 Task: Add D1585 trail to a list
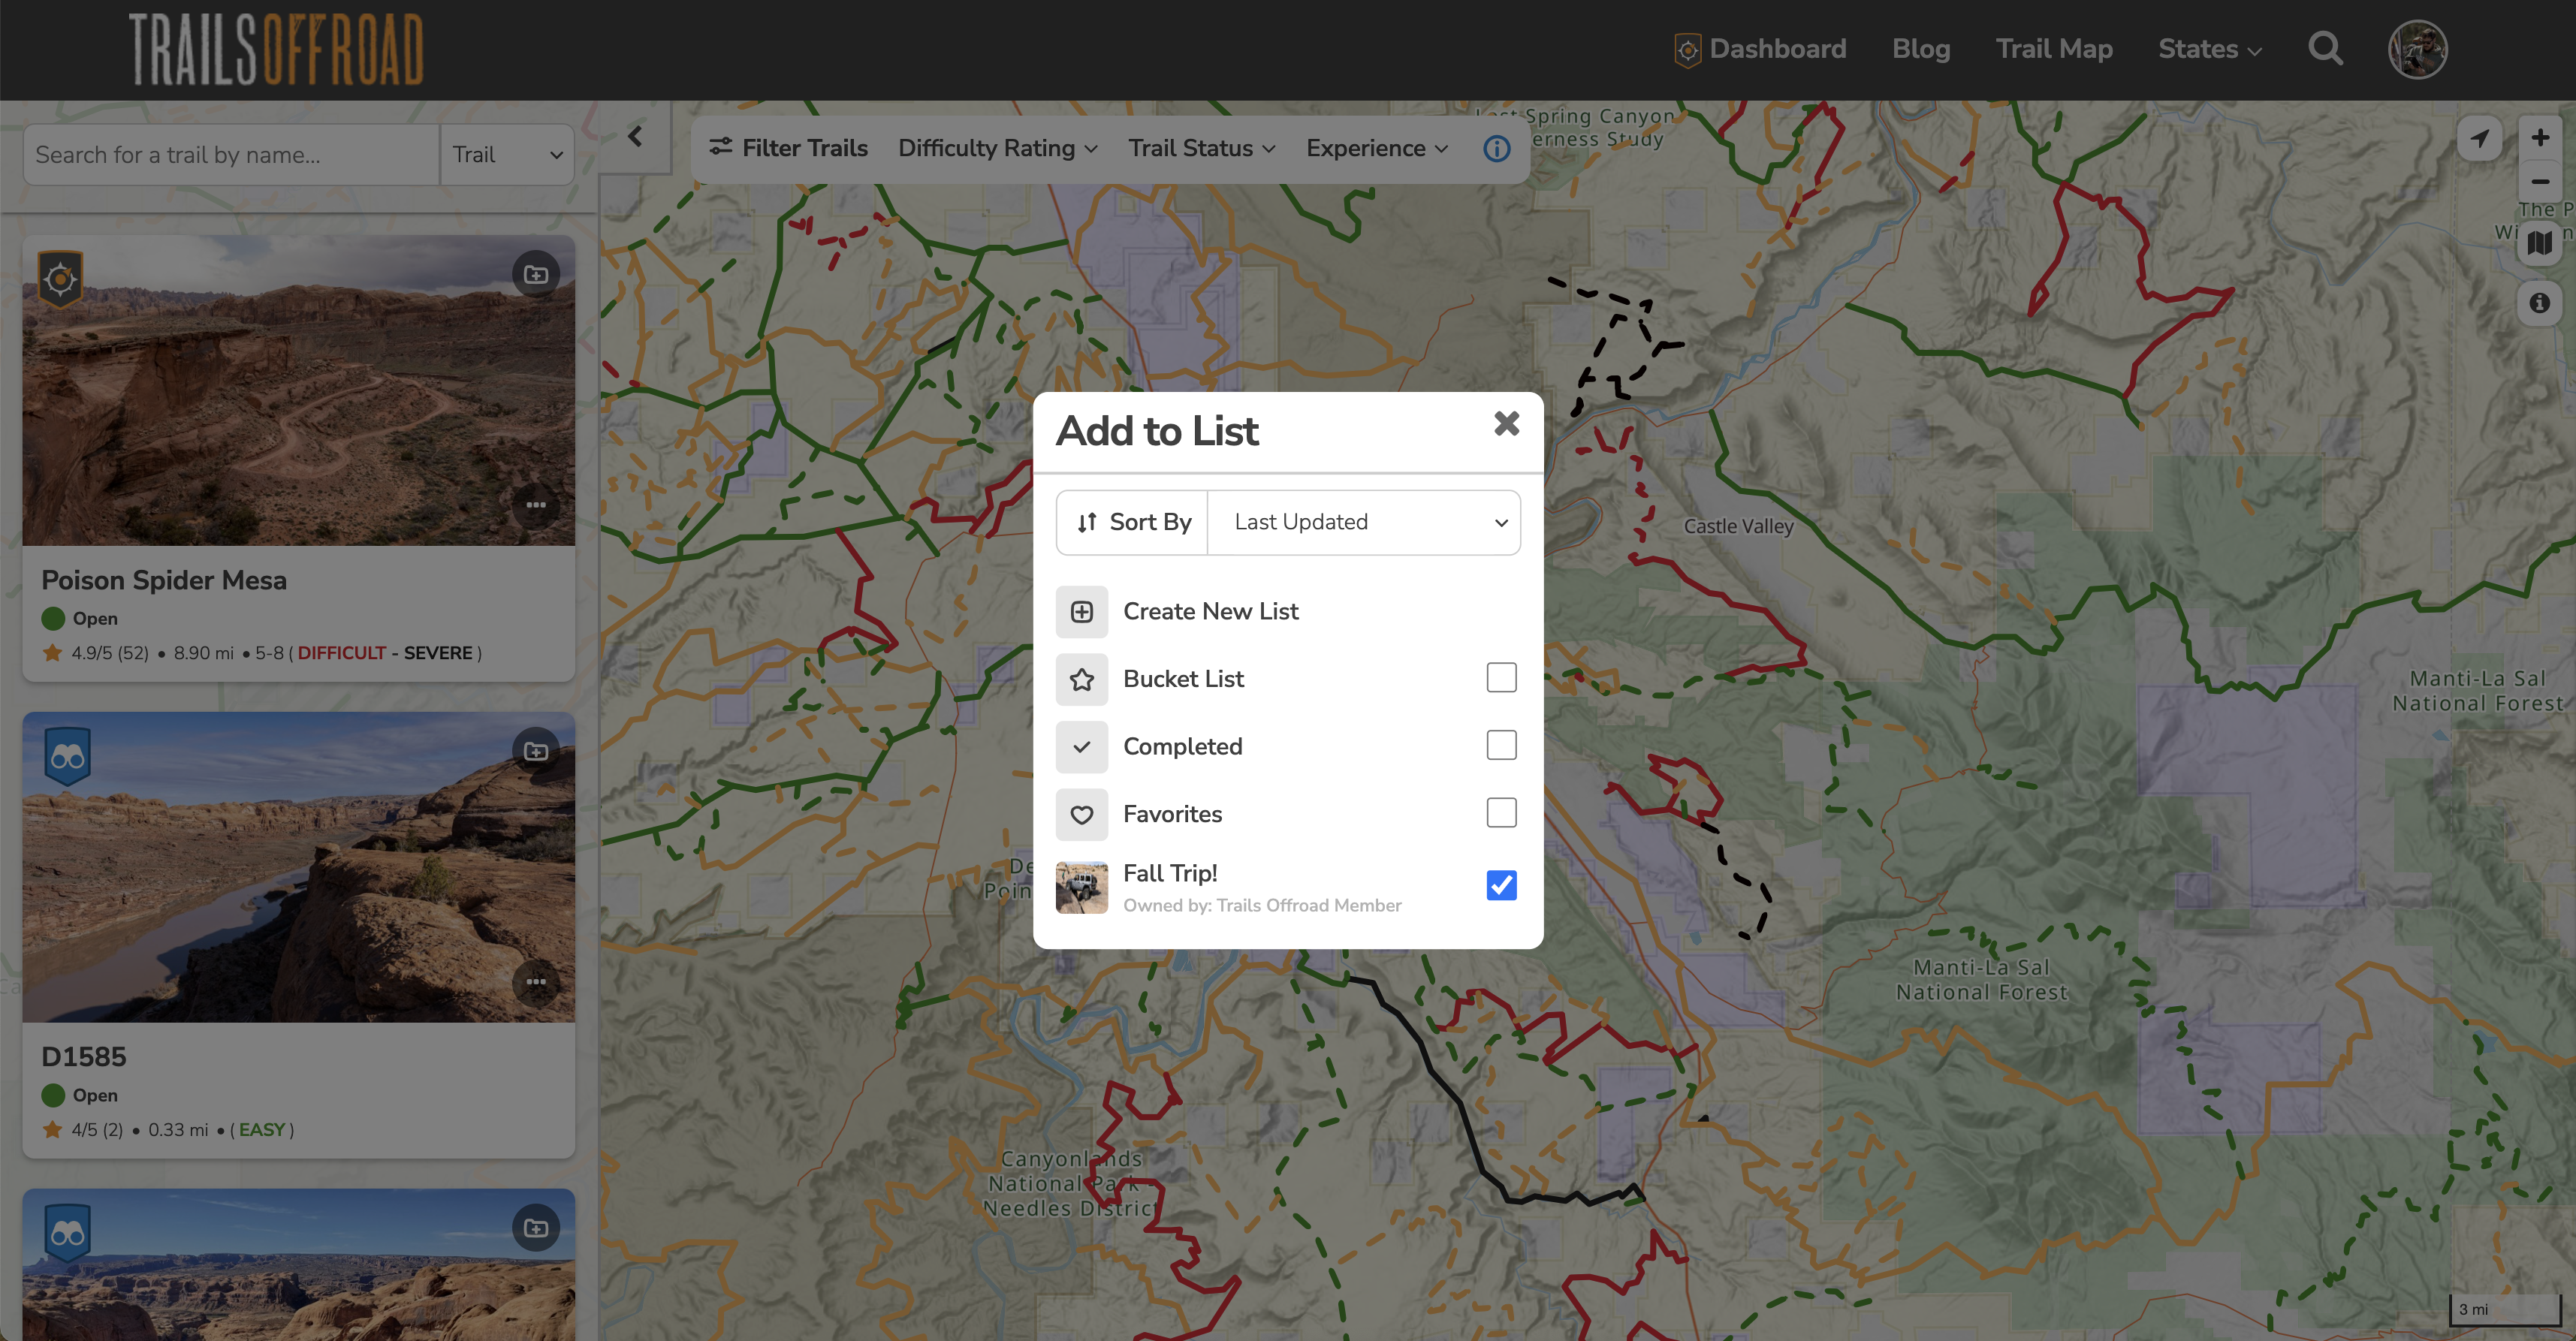click(536, 751)
